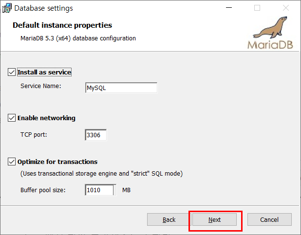Select the Buffer pool size field

(101, 190)
